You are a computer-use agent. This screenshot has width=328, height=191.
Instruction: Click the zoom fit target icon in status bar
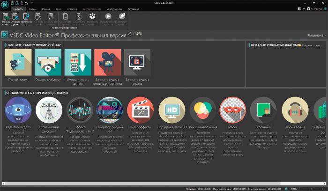coord(286,189)
